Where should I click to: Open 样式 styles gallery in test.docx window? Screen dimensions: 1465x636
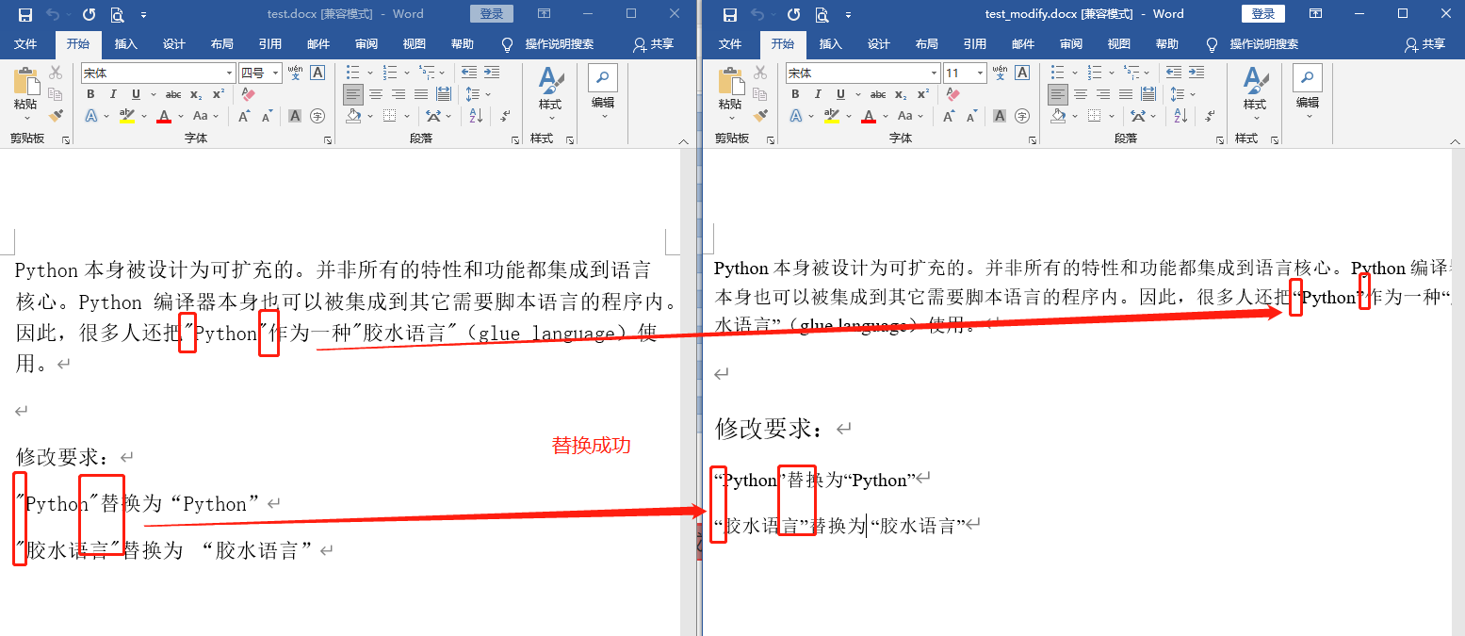click(550, 92)
